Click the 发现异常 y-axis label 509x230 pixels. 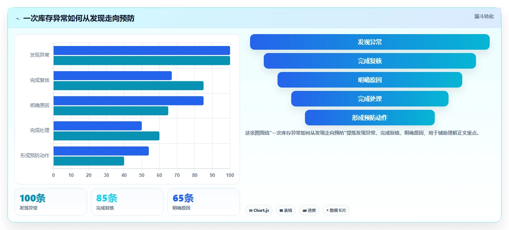point(40,55)
